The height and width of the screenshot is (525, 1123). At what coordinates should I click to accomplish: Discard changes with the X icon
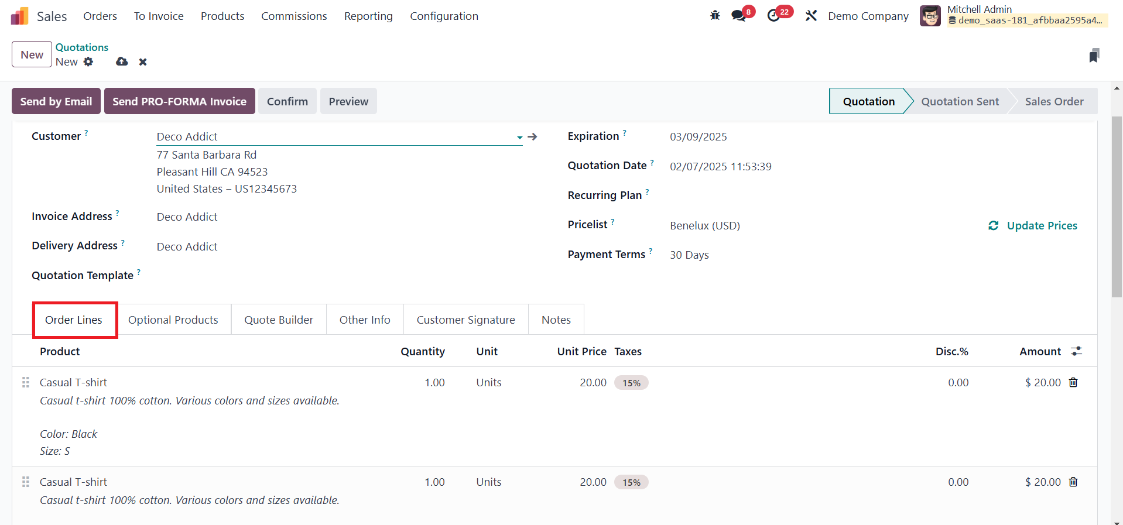tap(143, 62)
